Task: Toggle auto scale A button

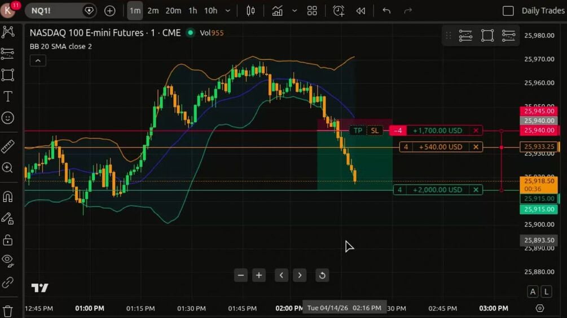Action: tap(533, 292)
